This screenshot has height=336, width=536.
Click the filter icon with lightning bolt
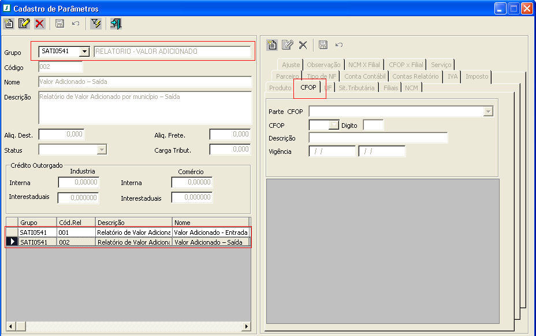[96, 24]
